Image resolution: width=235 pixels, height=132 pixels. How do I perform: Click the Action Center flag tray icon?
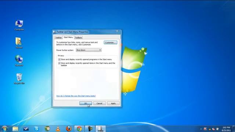(205, 129)
